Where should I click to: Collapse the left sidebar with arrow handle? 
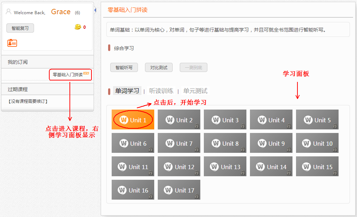(x=95, y=11)
